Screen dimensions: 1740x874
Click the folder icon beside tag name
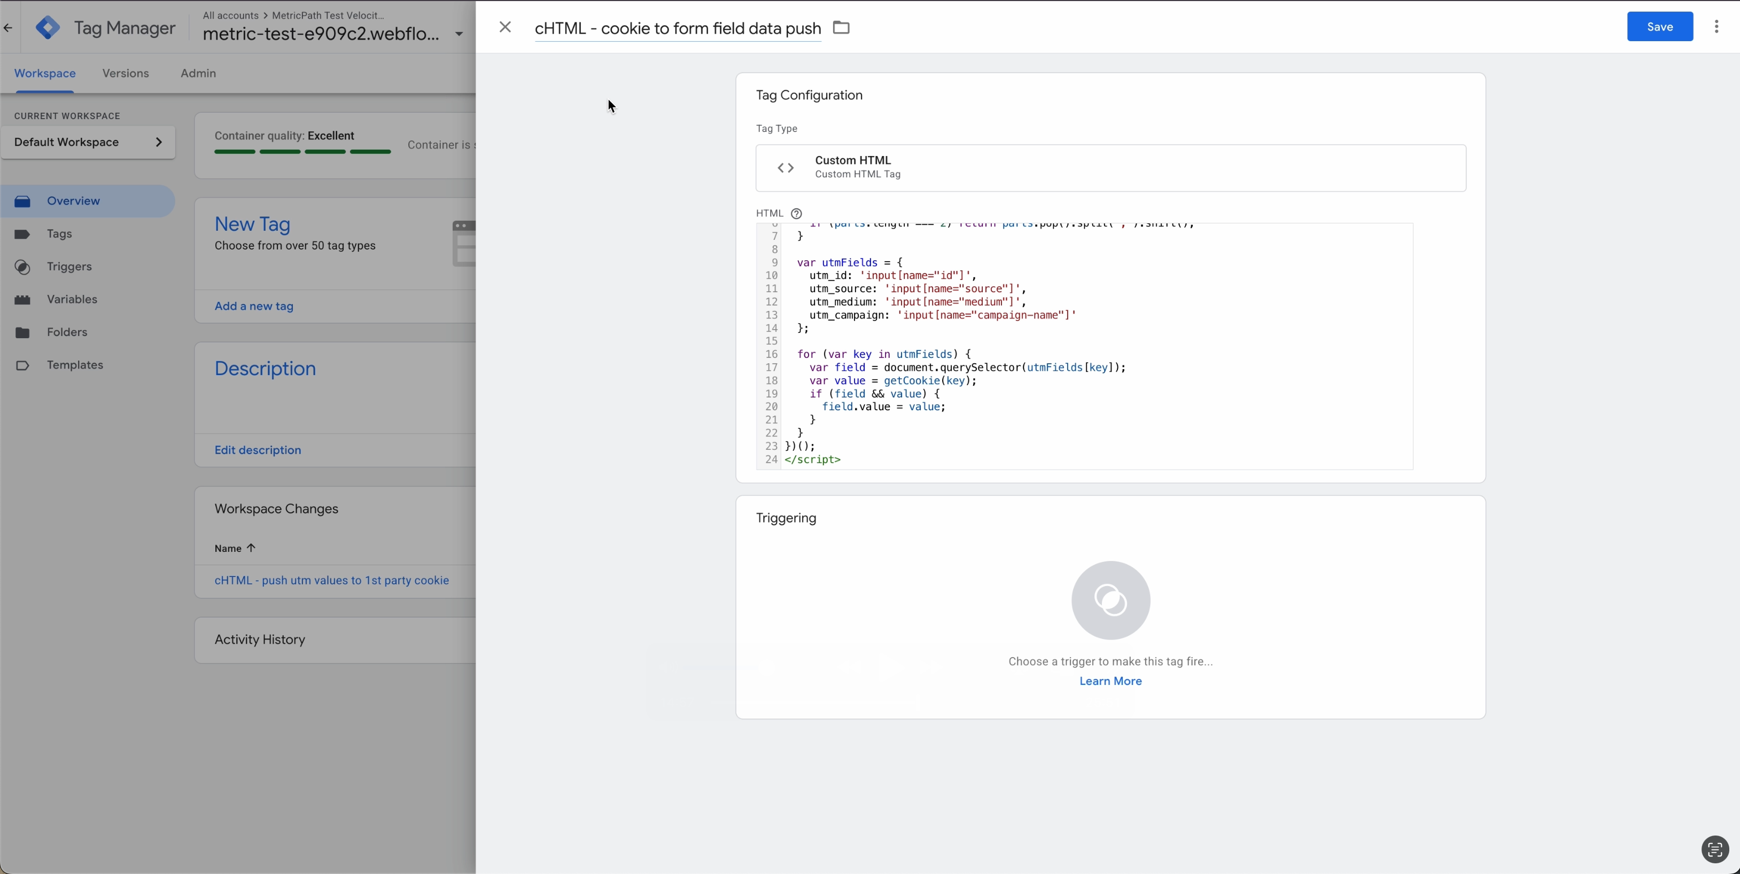pyautogui.click(x=841, y=28)
